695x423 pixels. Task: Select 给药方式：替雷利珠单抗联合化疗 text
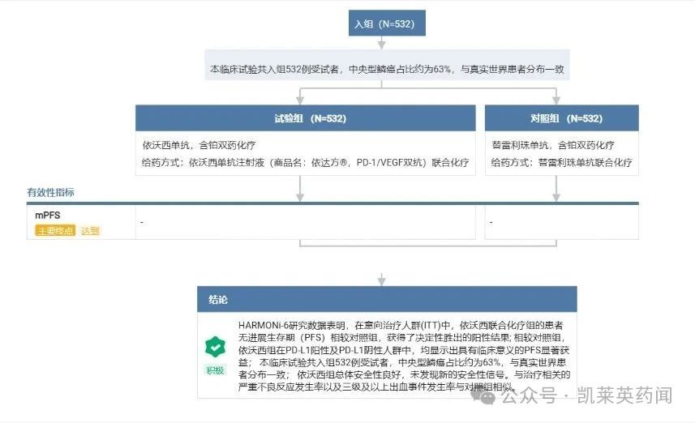pyautogui.click(x=561, y=163)
